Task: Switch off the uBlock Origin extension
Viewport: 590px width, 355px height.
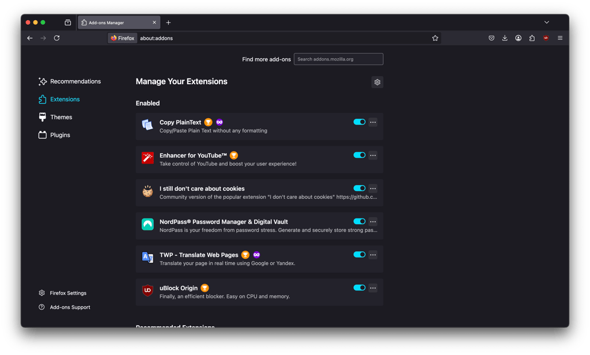Action: [x=360, y=288]
